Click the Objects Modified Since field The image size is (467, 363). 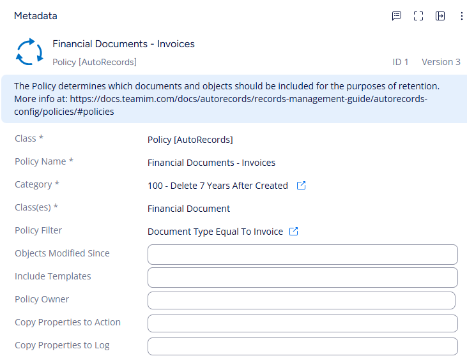coord(302,254)
